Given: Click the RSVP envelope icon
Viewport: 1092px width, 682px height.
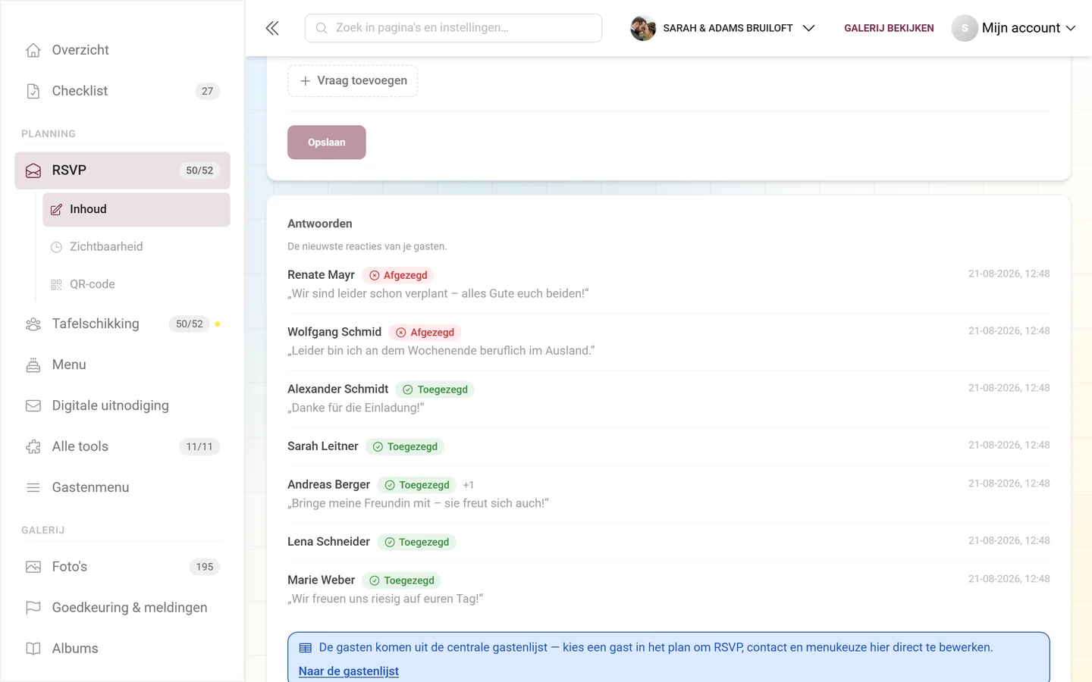Looking at the screenshot, I should (x=33, y=170).
